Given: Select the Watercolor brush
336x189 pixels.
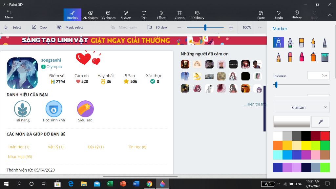Looking at the screenshot, I should tap(313, 42).
